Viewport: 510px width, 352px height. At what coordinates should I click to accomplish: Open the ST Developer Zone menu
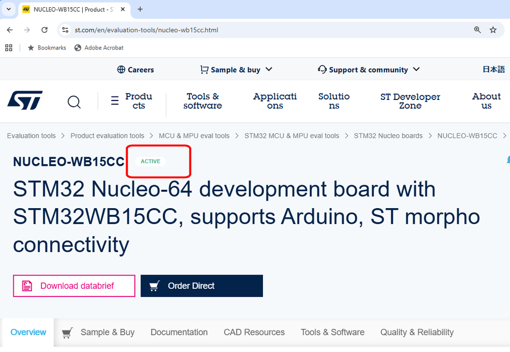point(410,101)
